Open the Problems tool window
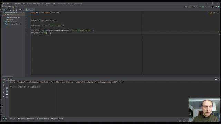Screen dimensions: 221x124 tap(21, 119)
